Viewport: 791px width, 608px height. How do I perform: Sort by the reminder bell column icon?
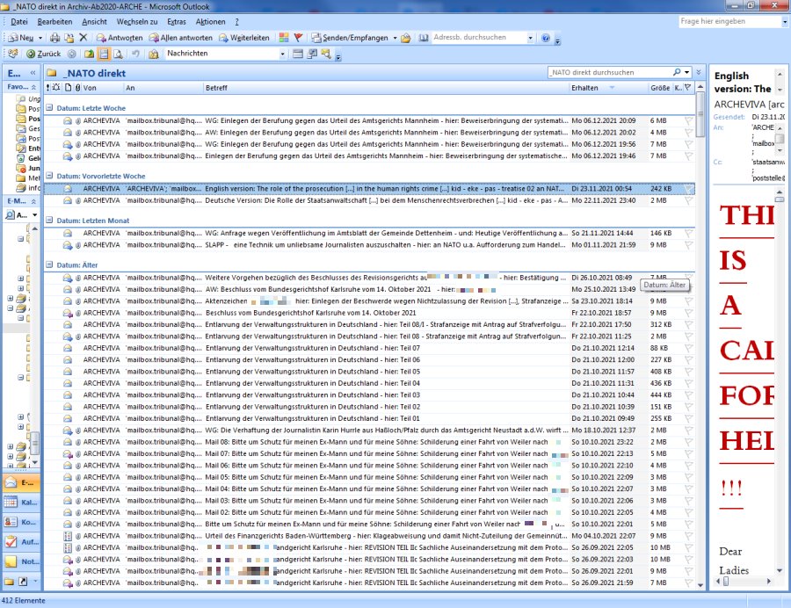[56, 88]
